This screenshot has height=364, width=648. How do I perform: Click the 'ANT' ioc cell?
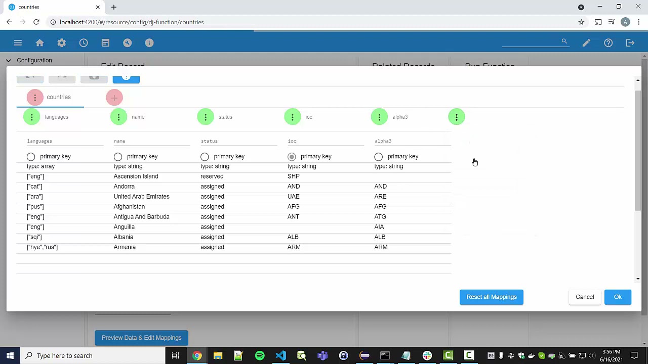click(x=293, y=217)
